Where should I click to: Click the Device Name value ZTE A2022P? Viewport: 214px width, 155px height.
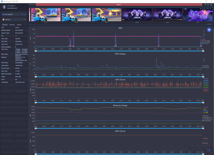(19, 30)
